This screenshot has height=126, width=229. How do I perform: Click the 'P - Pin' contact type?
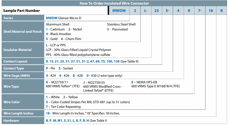(x=50, y=68)
